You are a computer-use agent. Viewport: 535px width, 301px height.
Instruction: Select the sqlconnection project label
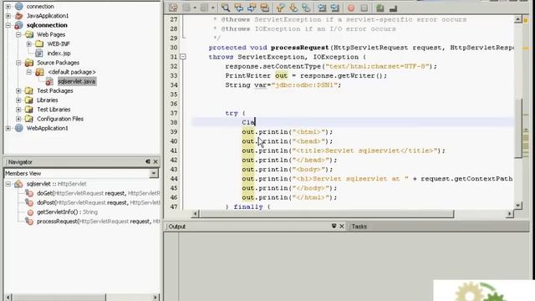[x=47, y=25]
